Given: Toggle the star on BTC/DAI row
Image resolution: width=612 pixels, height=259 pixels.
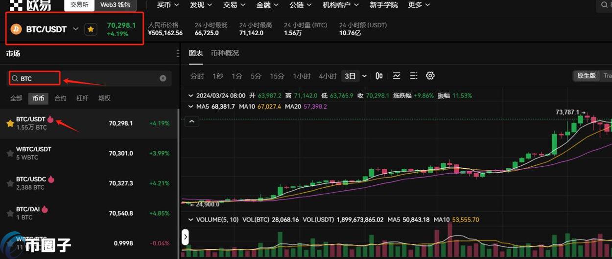Looking at the screenshot, I should tap(10, 213).
